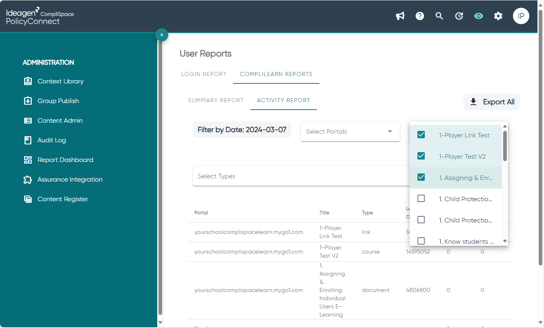
Task: Click portal URL in the document row
Action: (249, 290)
